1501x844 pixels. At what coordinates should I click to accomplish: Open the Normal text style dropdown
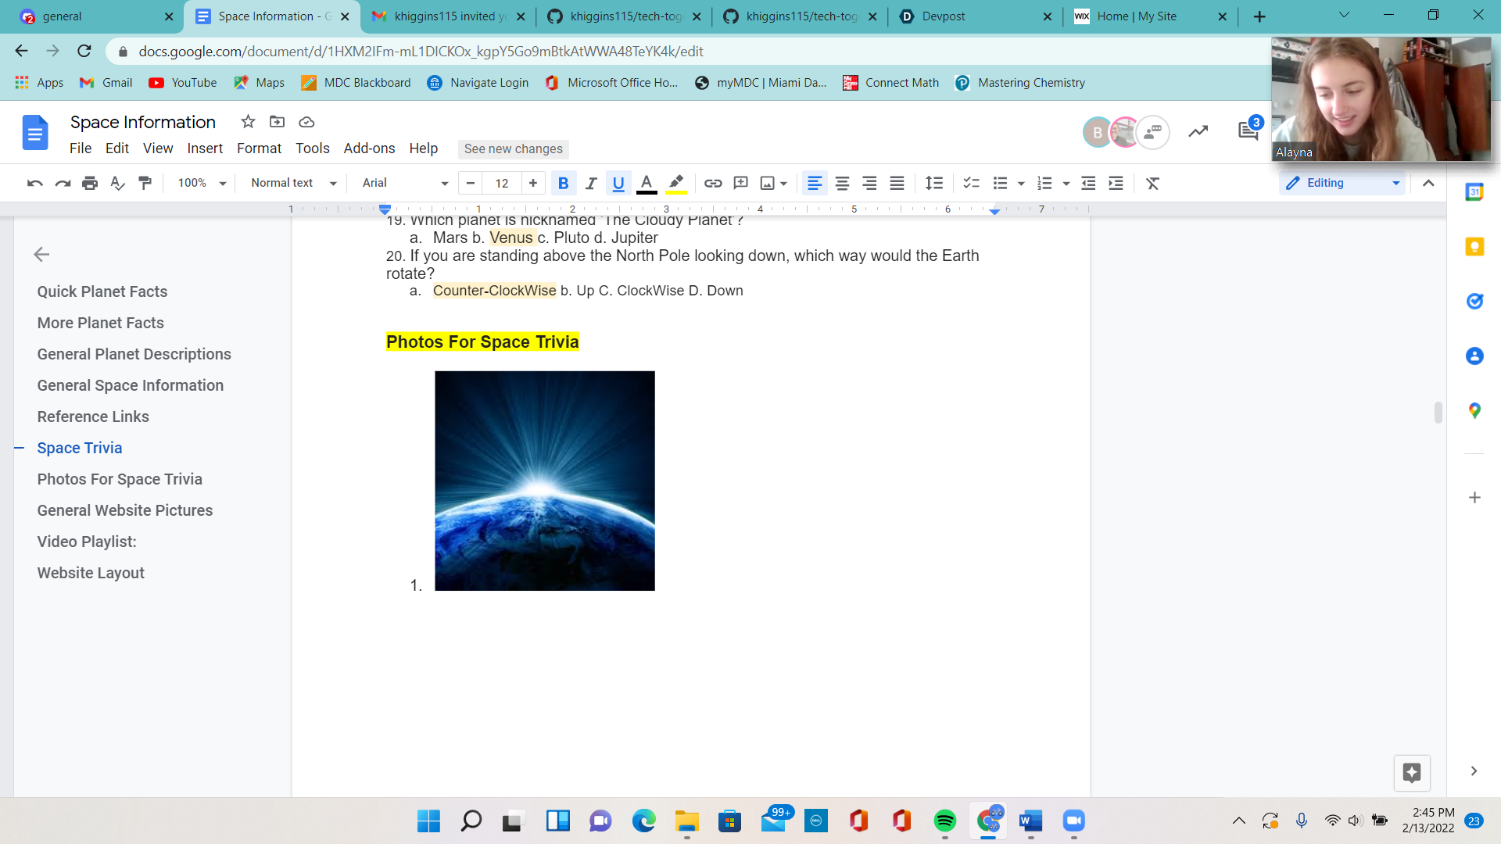click(x=293, y=183)
